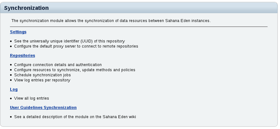Open the Repositories link

tap(22, 56)
